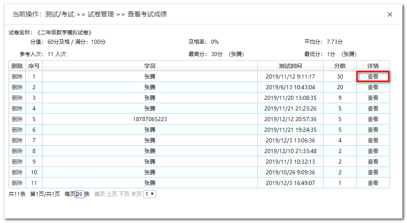Click the 测试时间 column header
Image resolution: width=407 pixels, height=223 pixels.
click(290, 66)
